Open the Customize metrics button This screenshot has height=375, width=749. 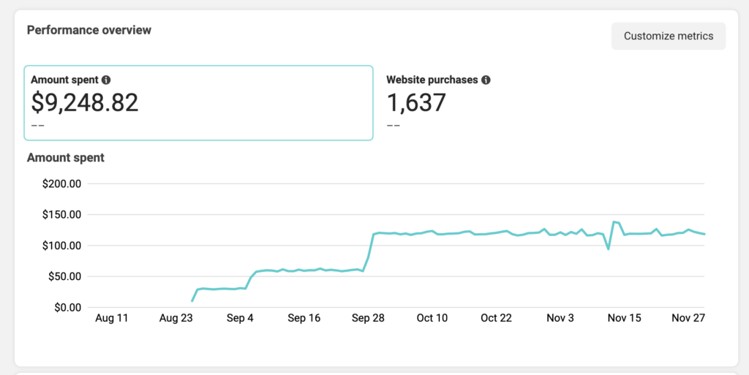668,36
